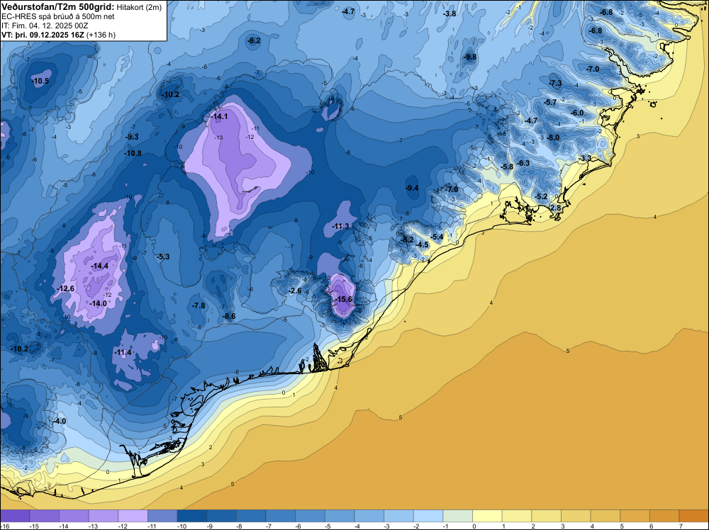Click the -11.3 temperature label
The image size is (709, 530).
point(340,226)
